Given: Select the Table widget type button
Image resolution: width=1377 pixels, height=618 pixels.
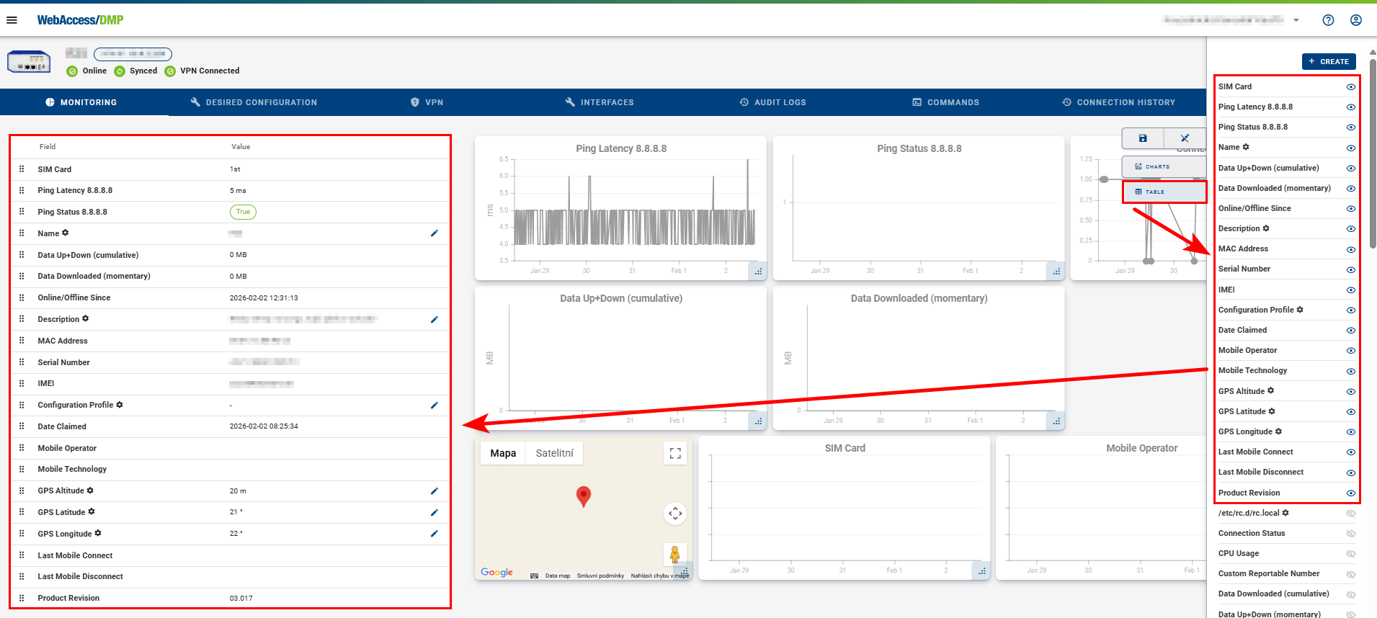Looking at the screenshot, I should [x=1164, y=192].
